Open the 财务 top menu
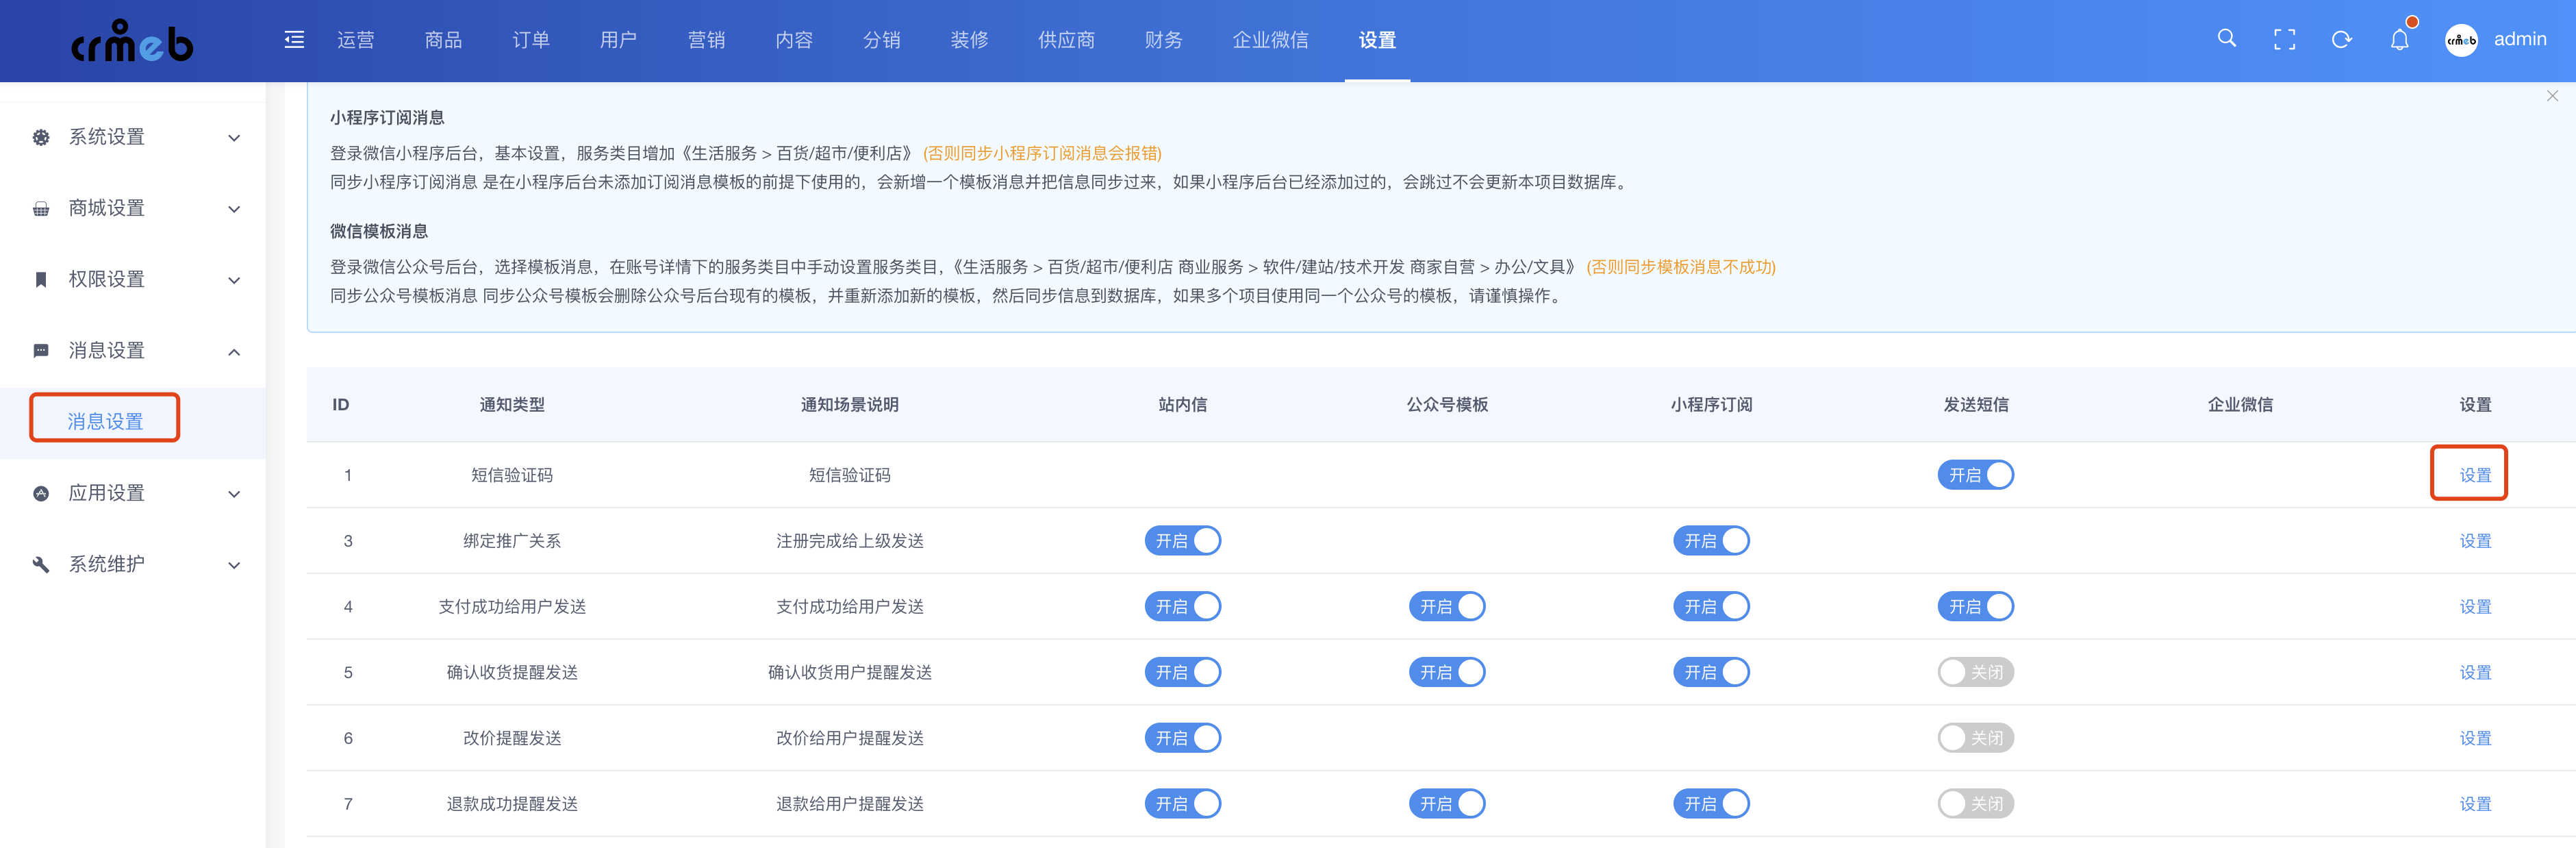 tap(1163, 40)
